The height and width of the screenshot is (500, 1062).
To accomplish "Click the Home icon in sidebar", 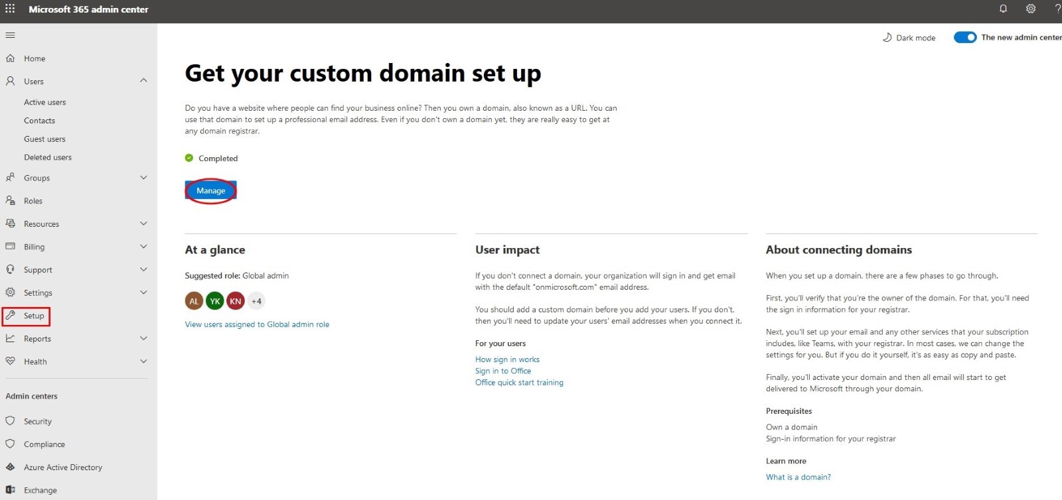I will click(x=11, y=58).
